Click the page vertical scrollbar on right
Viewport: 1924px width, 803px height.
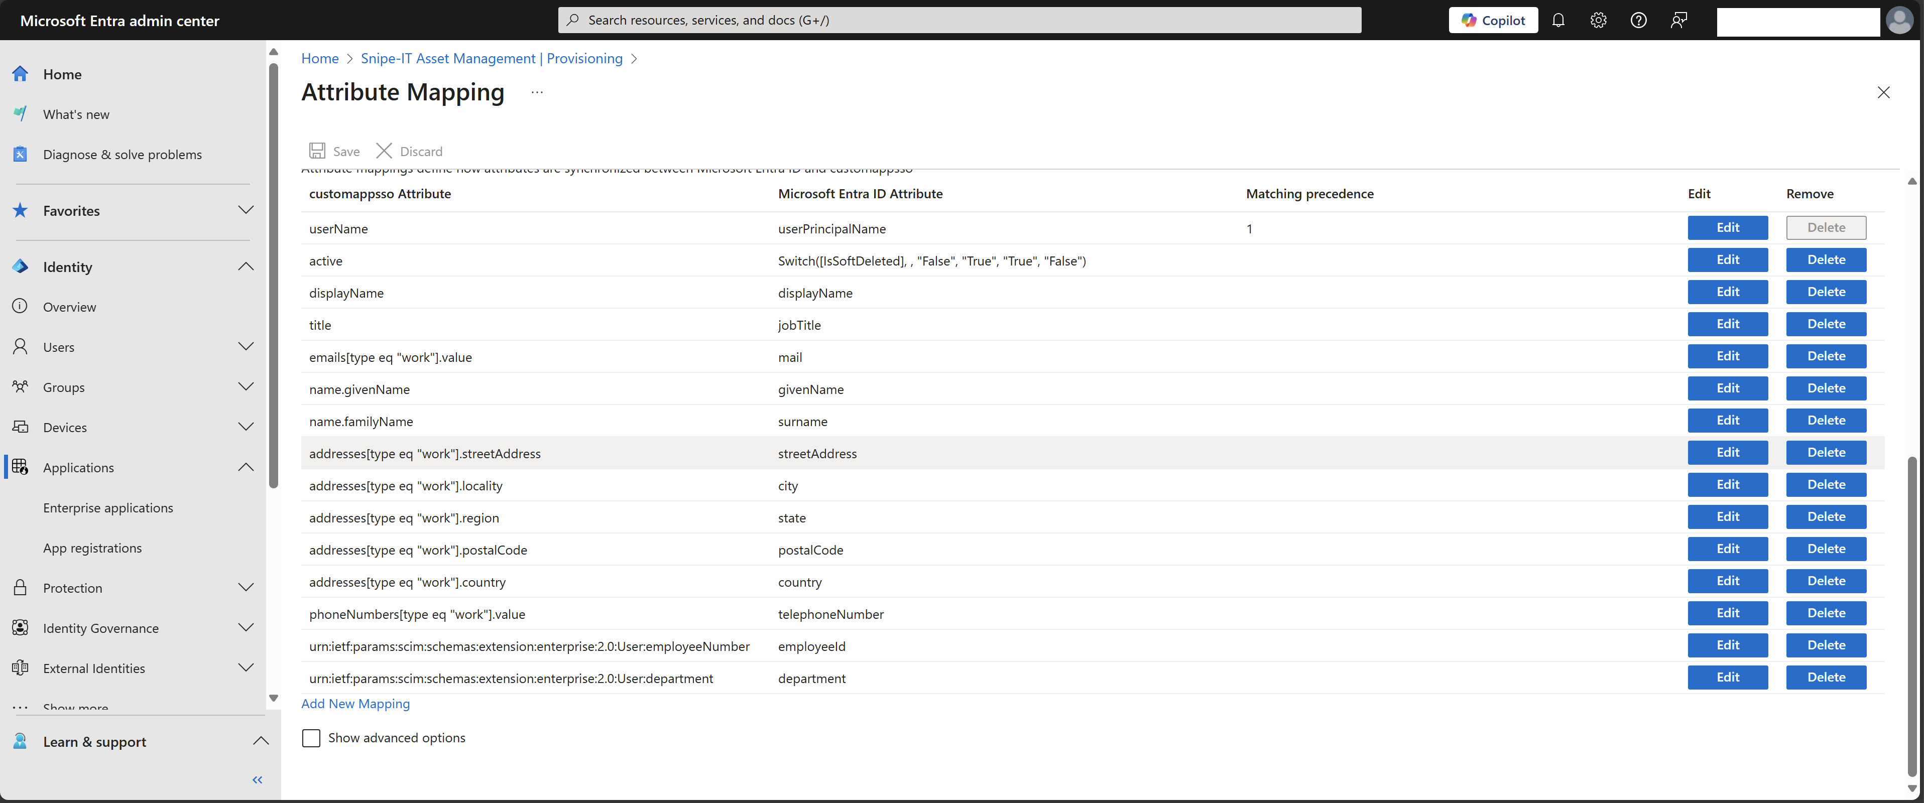(x=1911, y=616)
